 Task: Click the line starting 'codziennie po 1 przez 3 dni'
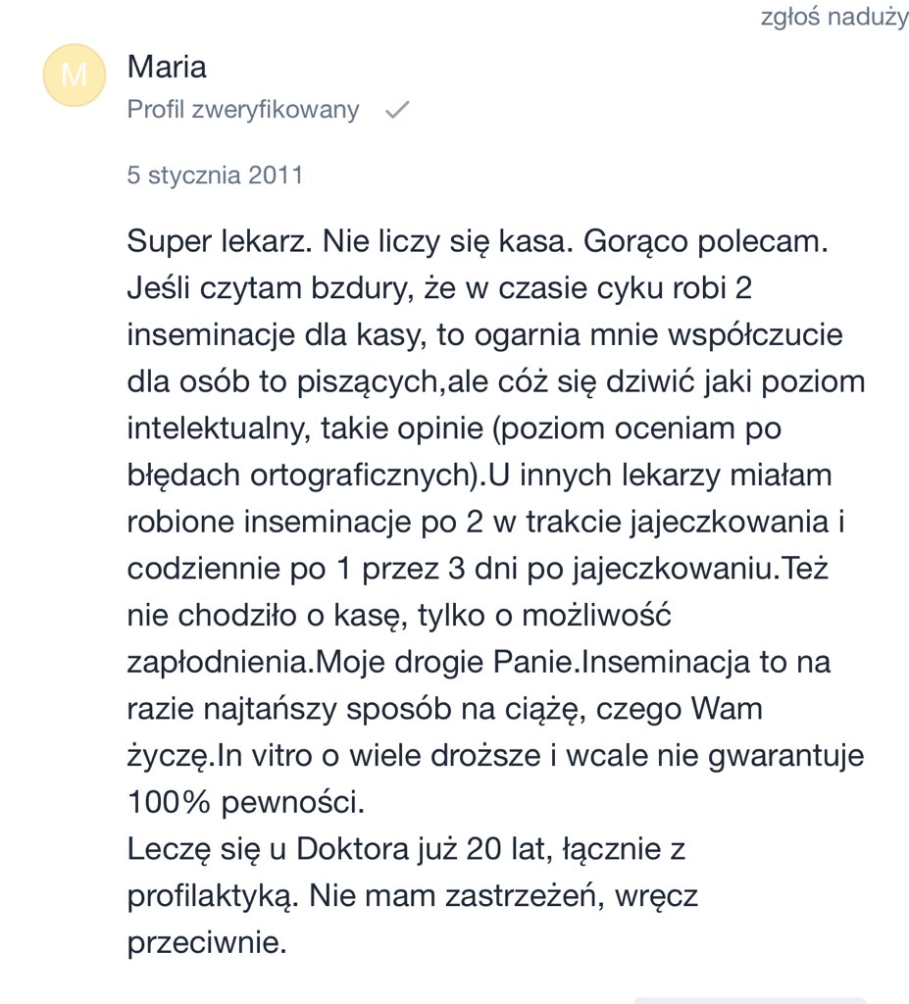coord(478,569)
